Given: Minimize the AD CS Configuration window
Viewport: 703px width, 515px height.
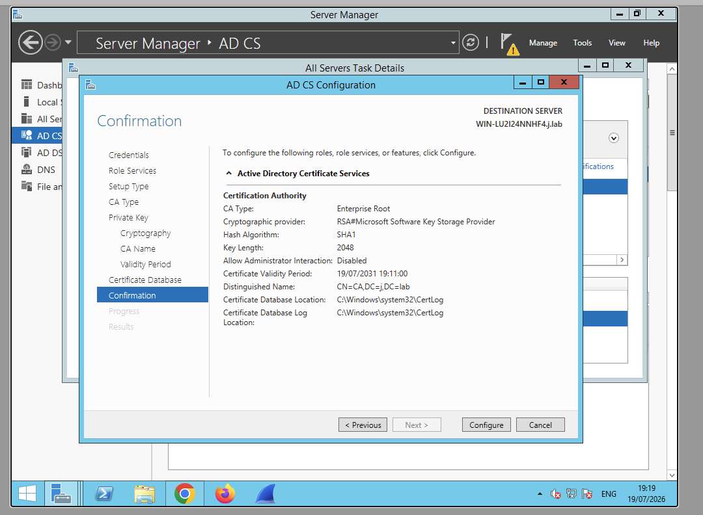Looking at the screenshot, I should tap(523, 83).
